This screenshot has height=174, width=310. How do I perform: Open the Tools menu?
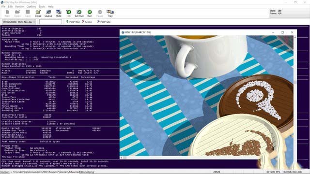pyautogui.click(x=42, y=6)
